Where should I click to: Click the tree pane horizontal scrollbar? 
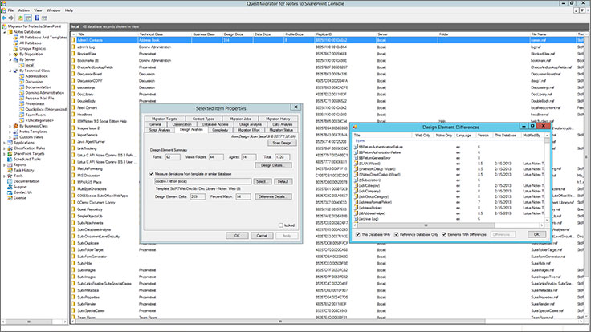point(34,322)
